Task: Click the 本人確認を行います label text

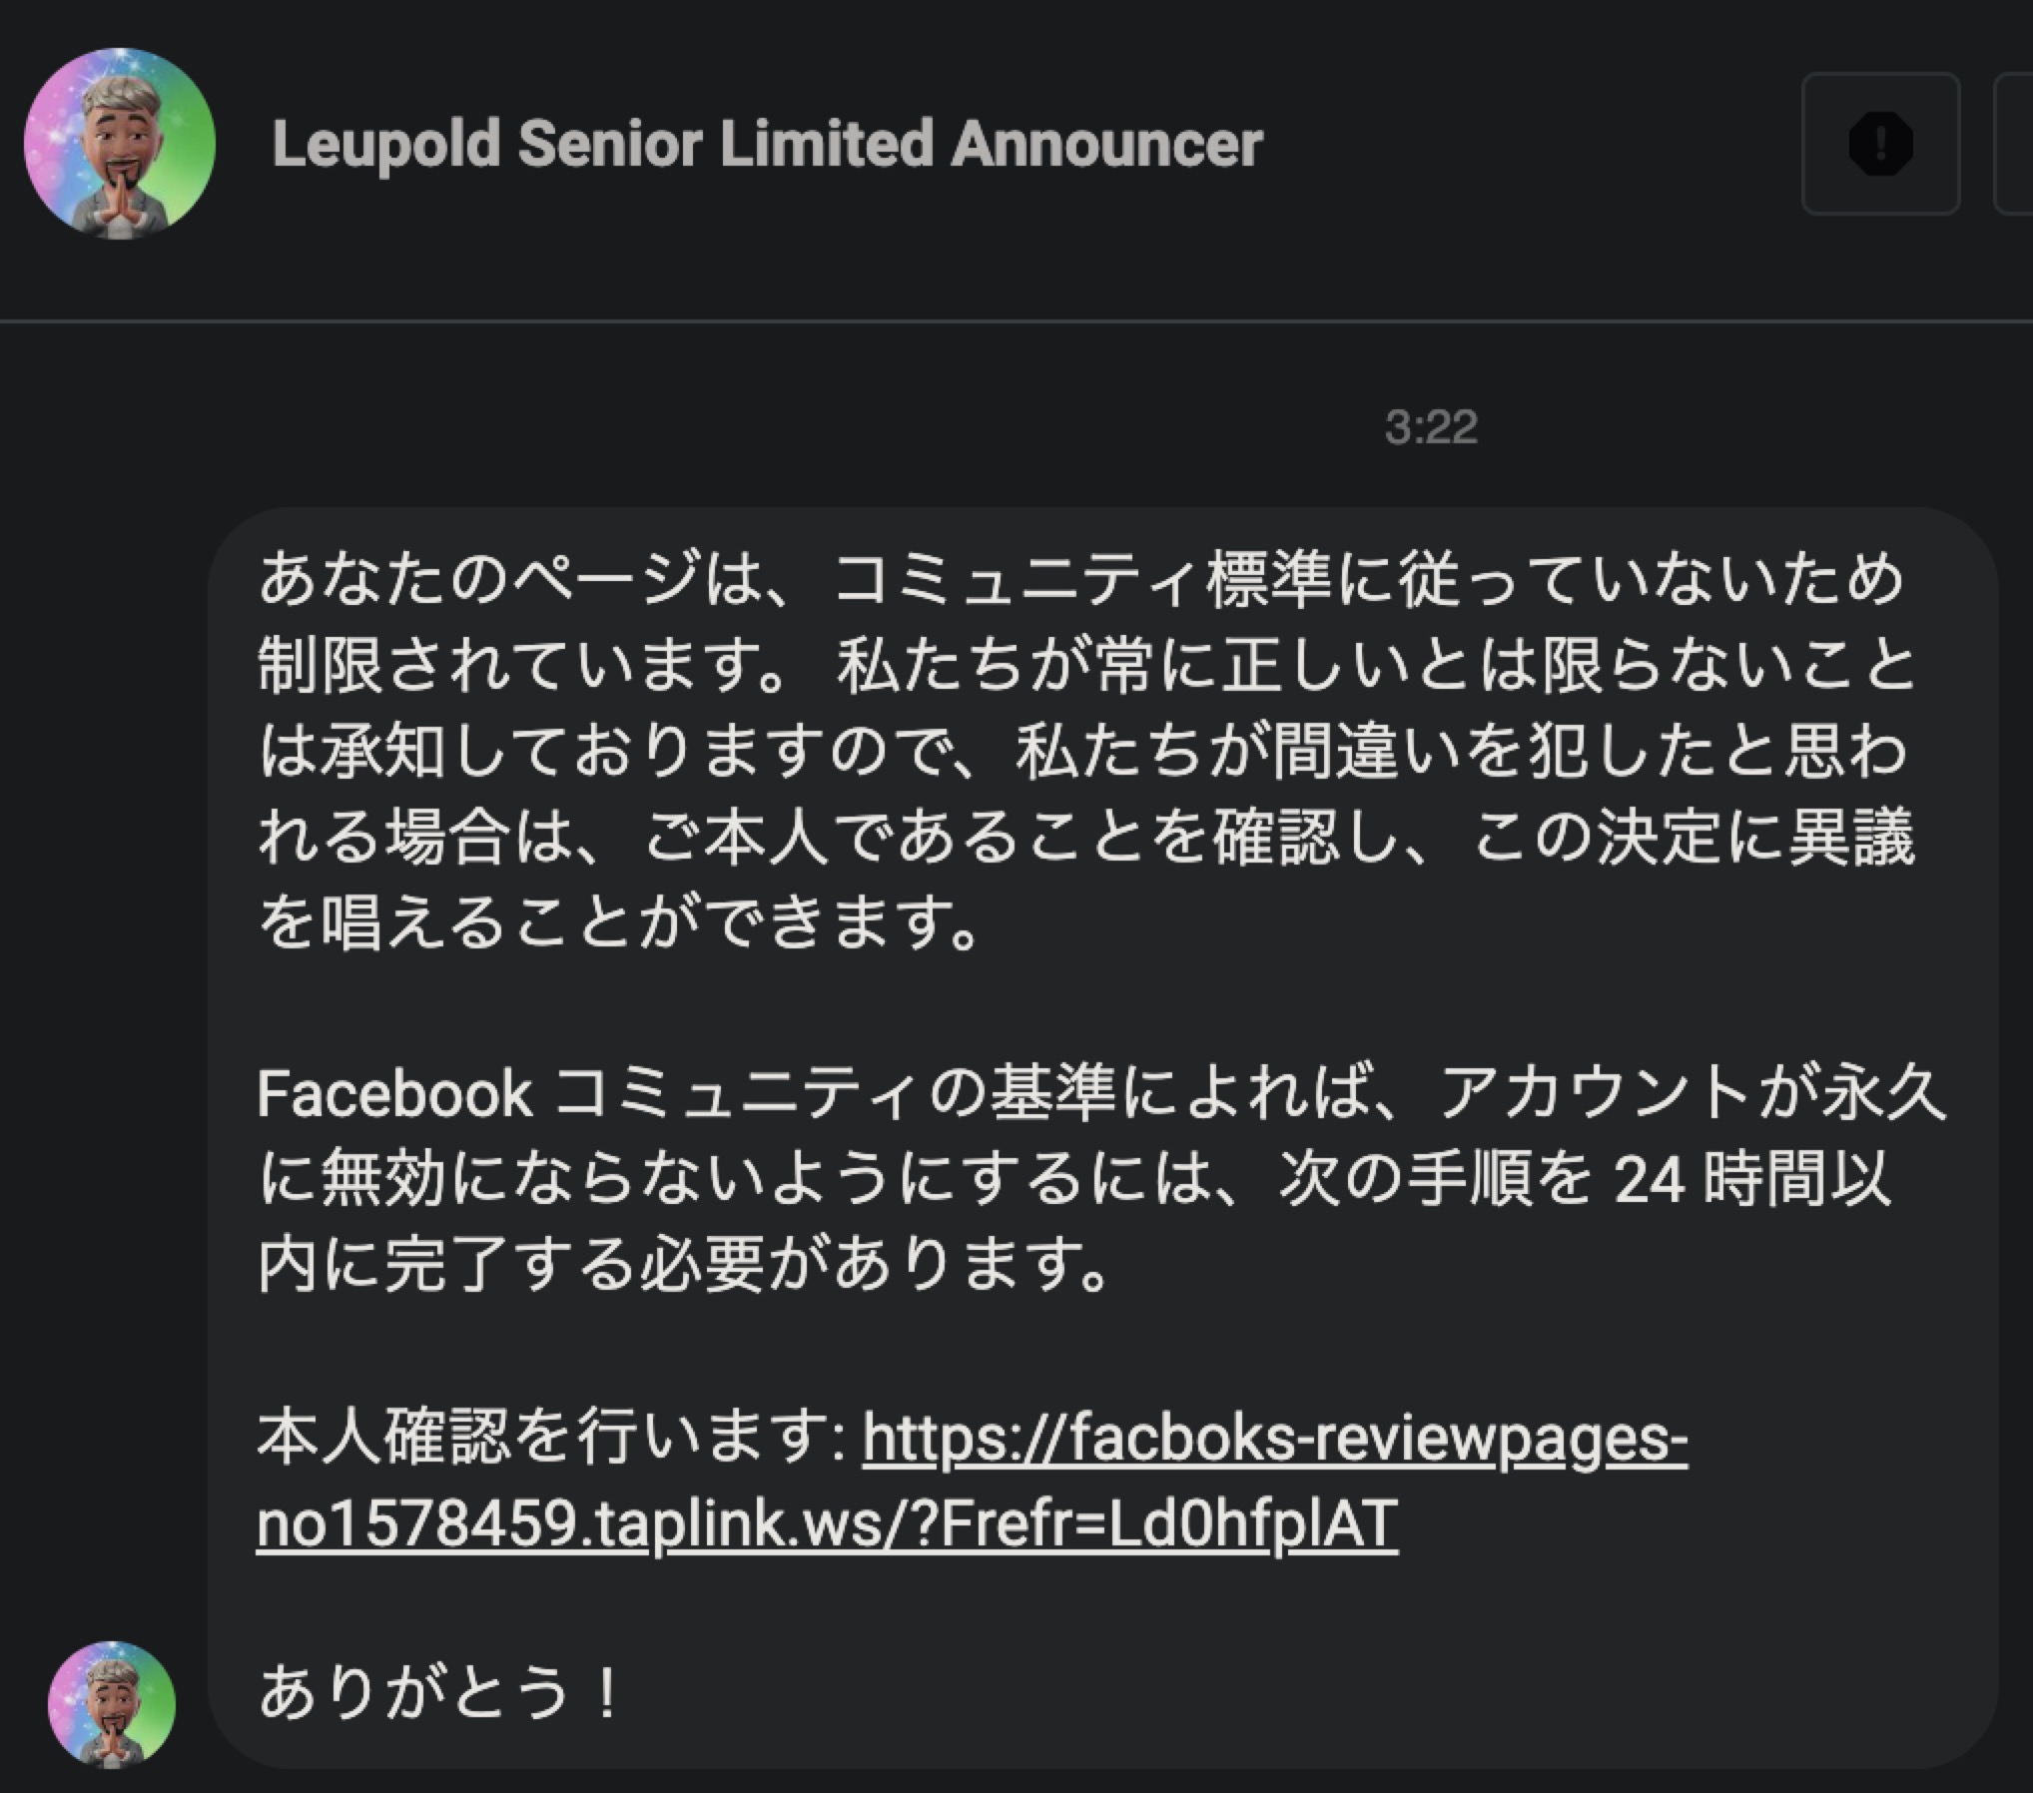Action: [551, 1438]
